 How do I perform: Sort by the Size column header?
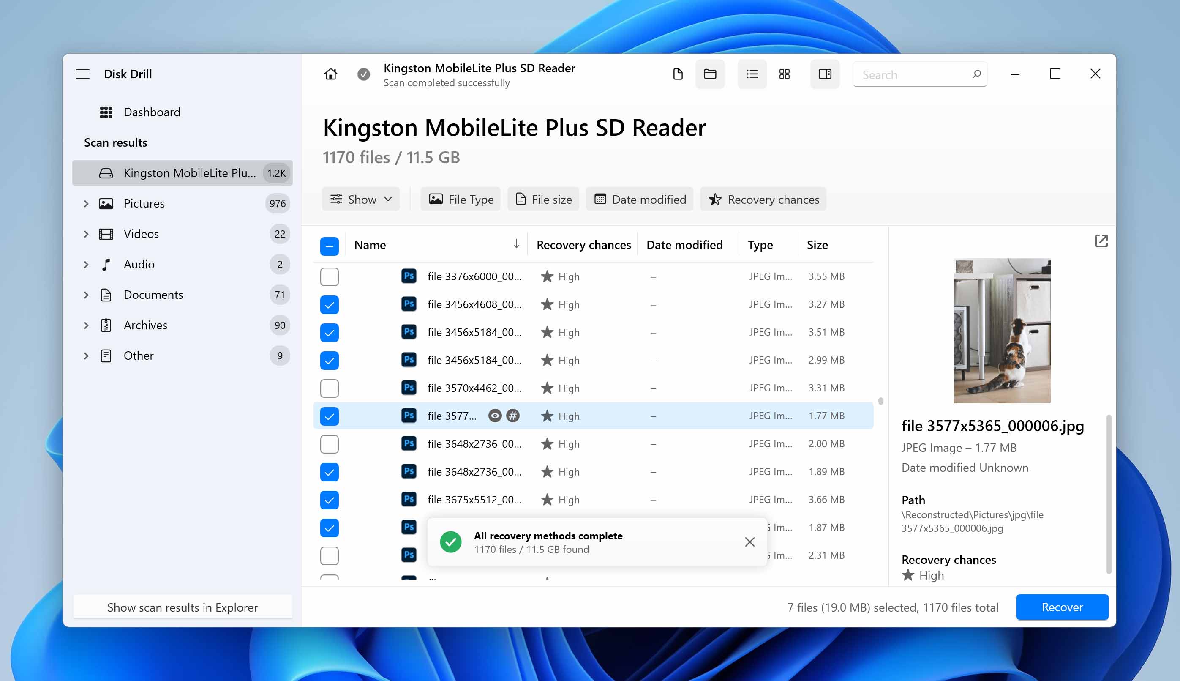pyautogui.click(x=817, y=245)
